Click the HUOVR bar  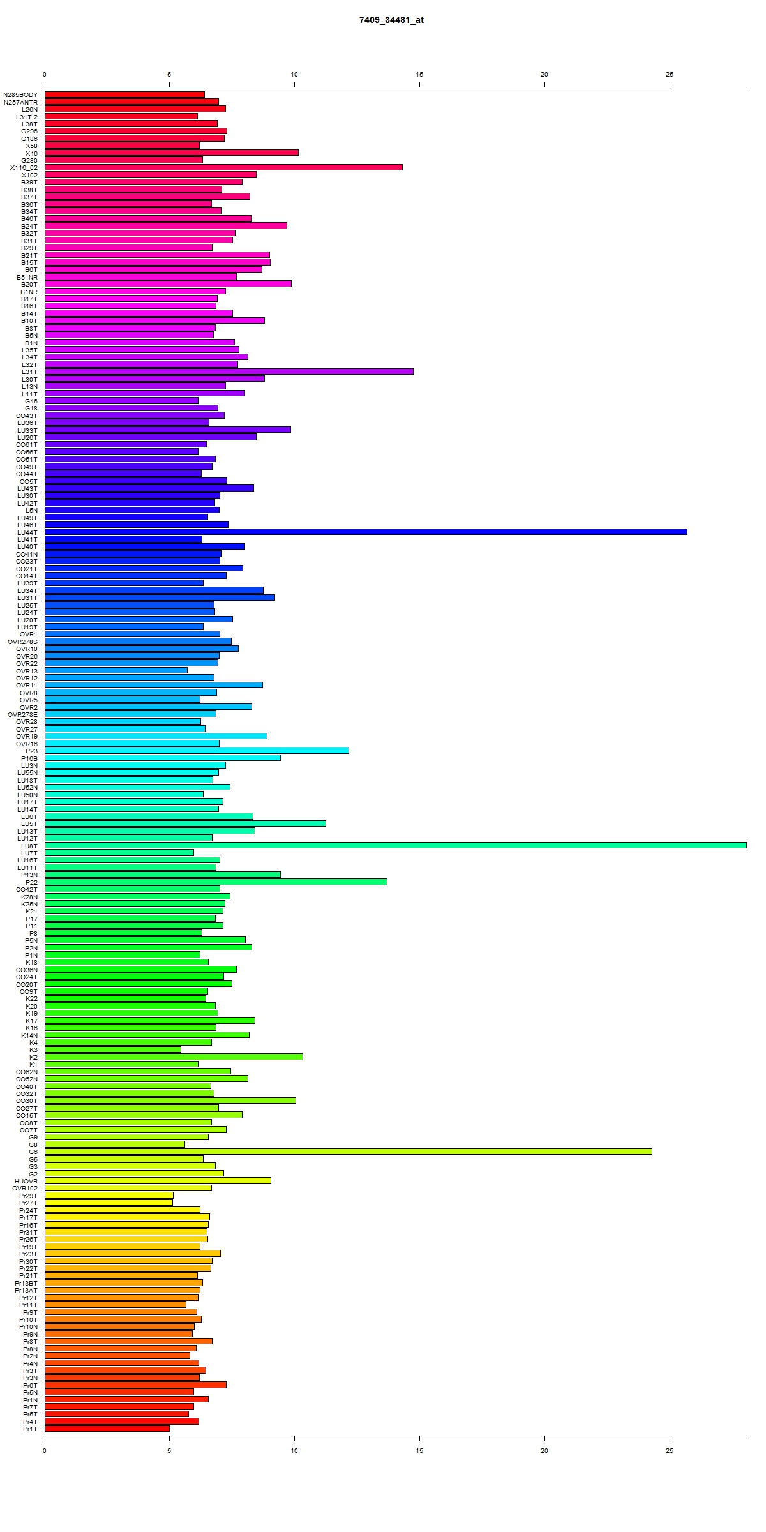pos(158,1180)
